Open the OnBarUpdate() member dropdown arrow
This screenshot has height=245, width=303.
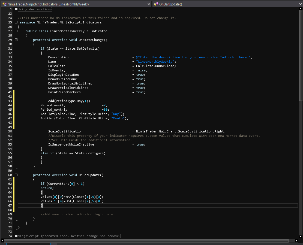(x=300, y=4)
